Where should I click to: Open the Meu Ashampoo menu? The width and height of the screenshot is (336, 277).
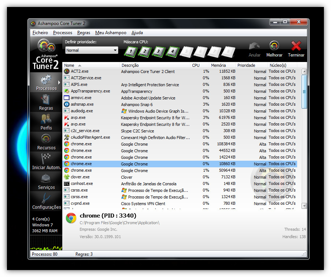(x=111, y=33)
